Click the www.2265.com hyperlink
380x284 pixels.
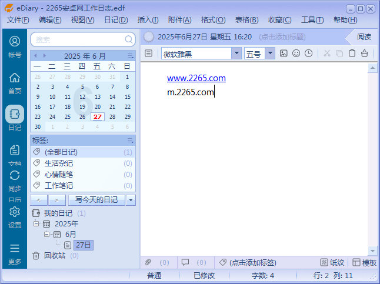click(196, 78)
